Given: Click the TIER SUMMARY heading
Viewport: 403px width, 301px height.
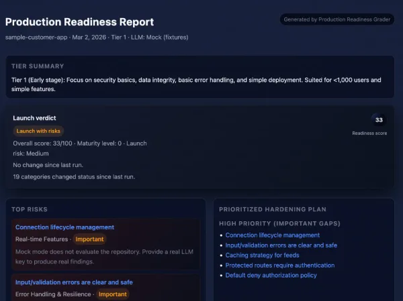Looking at the screenshot, I should tap(38, 66).
